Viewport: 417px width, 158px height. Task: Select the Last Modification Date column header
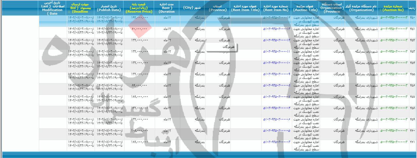(x=52, y=8)
